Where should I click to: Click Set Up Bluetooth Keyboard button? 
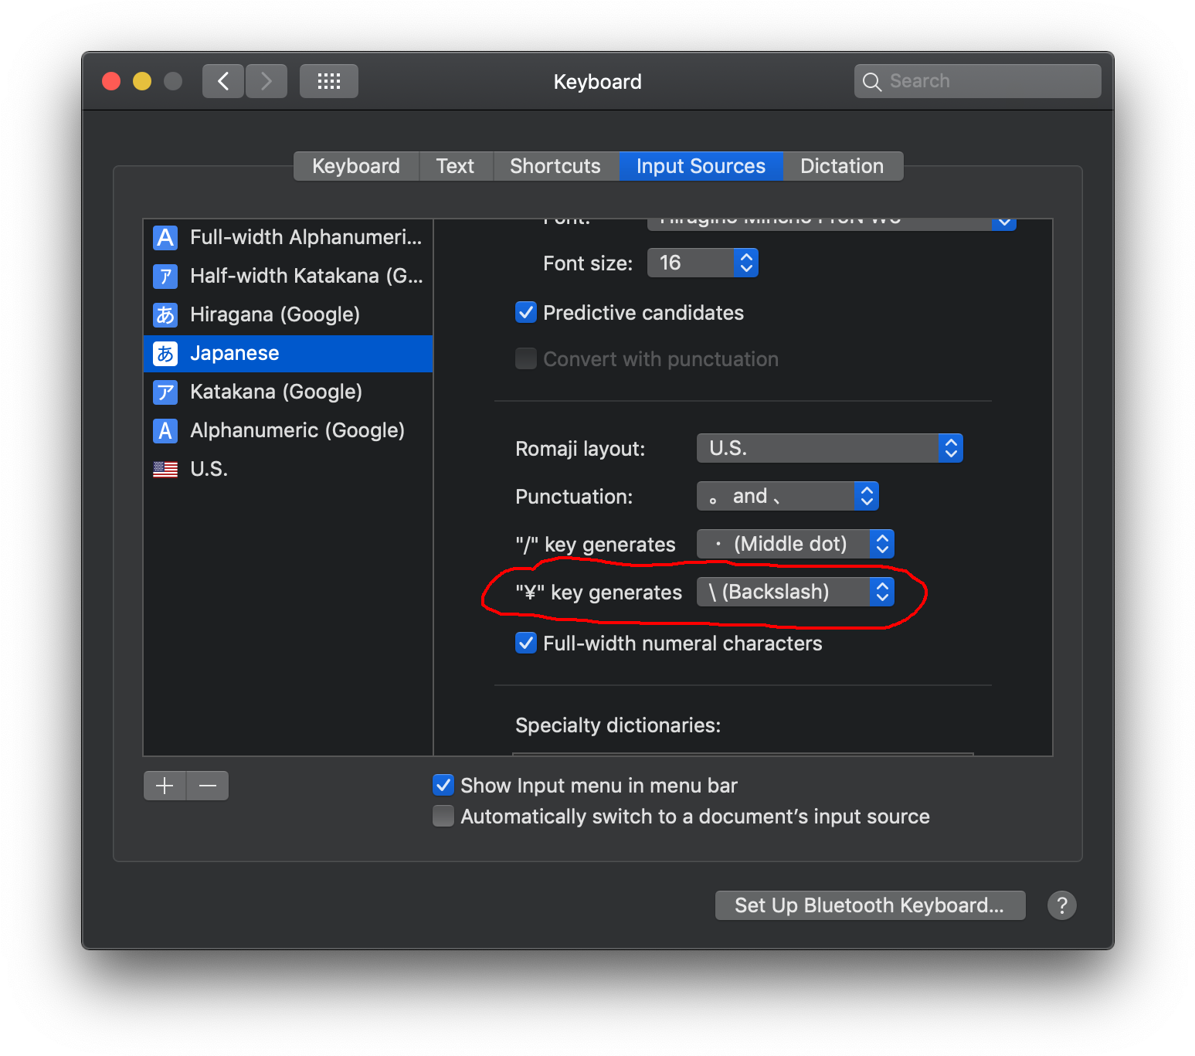(x=870, y=905)
